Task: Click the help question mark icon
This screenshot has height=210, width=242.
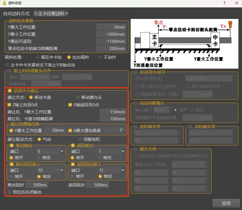Action: (224, 3)
